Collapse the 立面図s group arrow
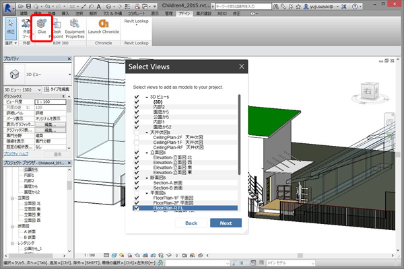This screenshot has height=269, width=404. (147, 153)
